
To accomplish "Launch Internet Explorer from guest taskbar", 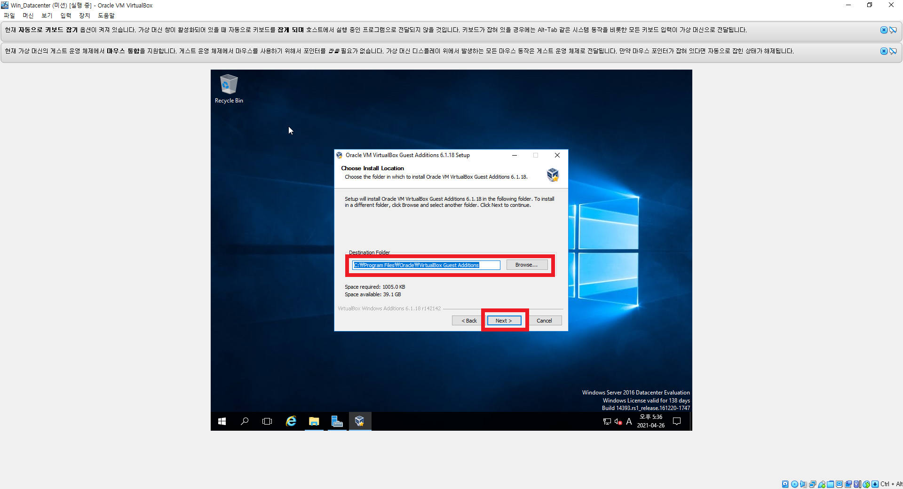I will pyautogui.click(x=291, y=421).
